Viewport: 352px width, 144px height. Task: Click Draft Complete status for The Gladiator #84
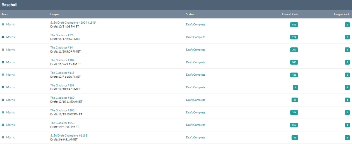point(196,50)
